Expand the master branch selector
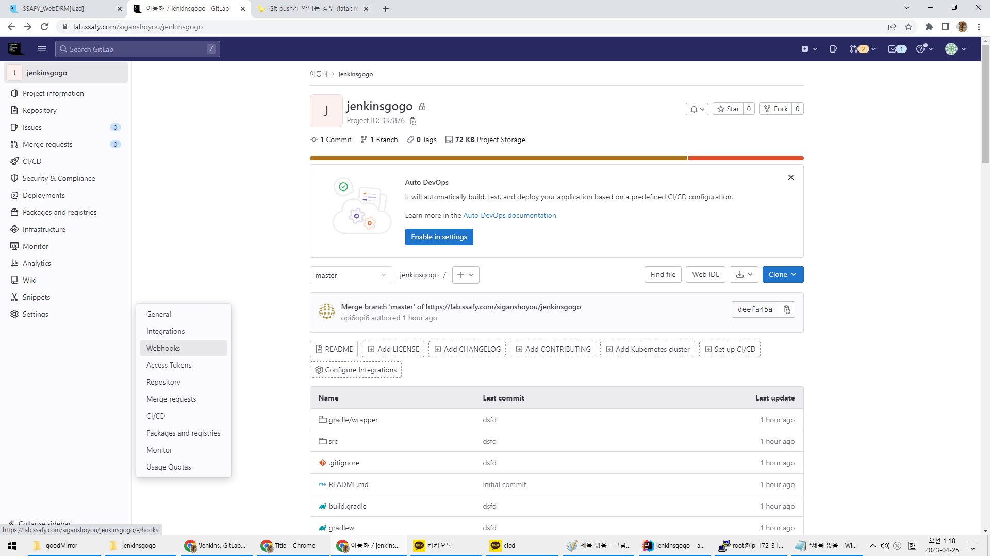Viewport: 990px width, 556px height. pyautogui.click(x=351, y=275)
